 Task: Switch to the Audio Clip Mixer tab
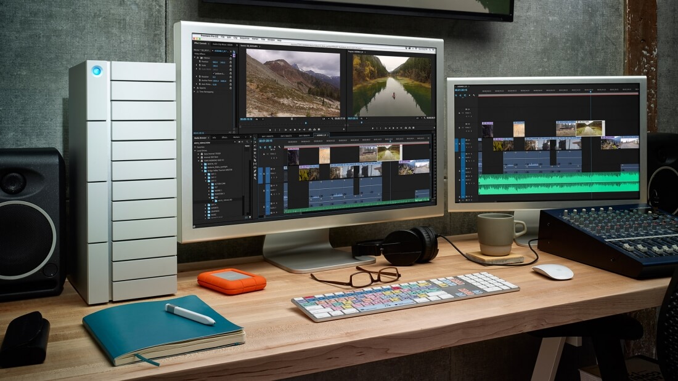(223, 45)
